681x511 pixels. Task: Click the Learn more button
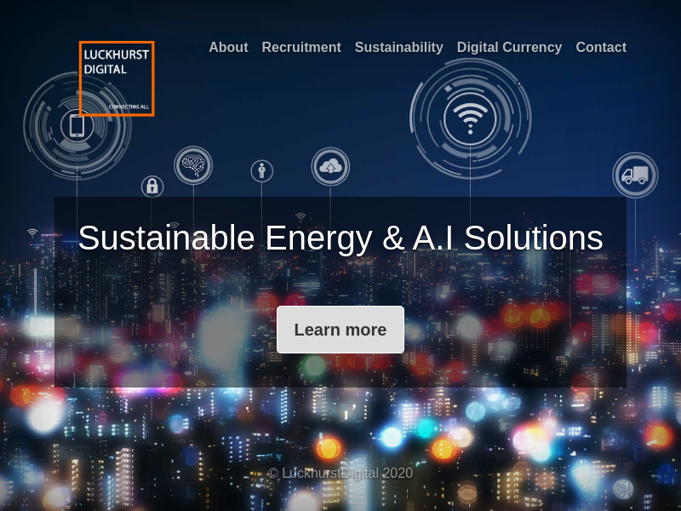[x=340, y=330]
